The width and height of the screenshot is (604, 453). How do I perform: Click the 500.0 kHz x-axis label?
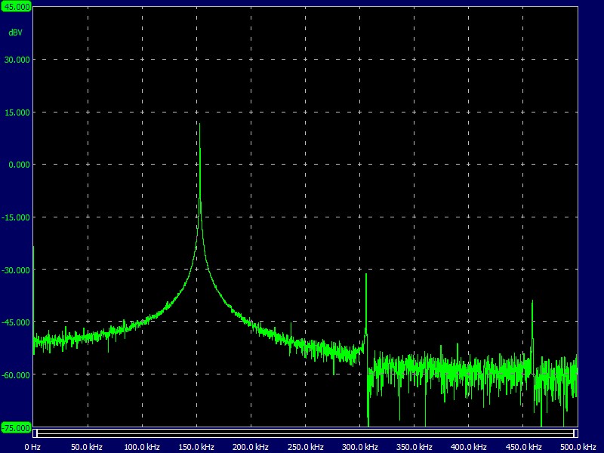(x=578, y=447)
